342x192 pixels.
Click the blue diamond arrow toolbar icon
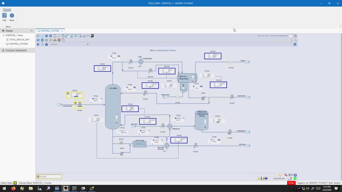pos(42,40)
